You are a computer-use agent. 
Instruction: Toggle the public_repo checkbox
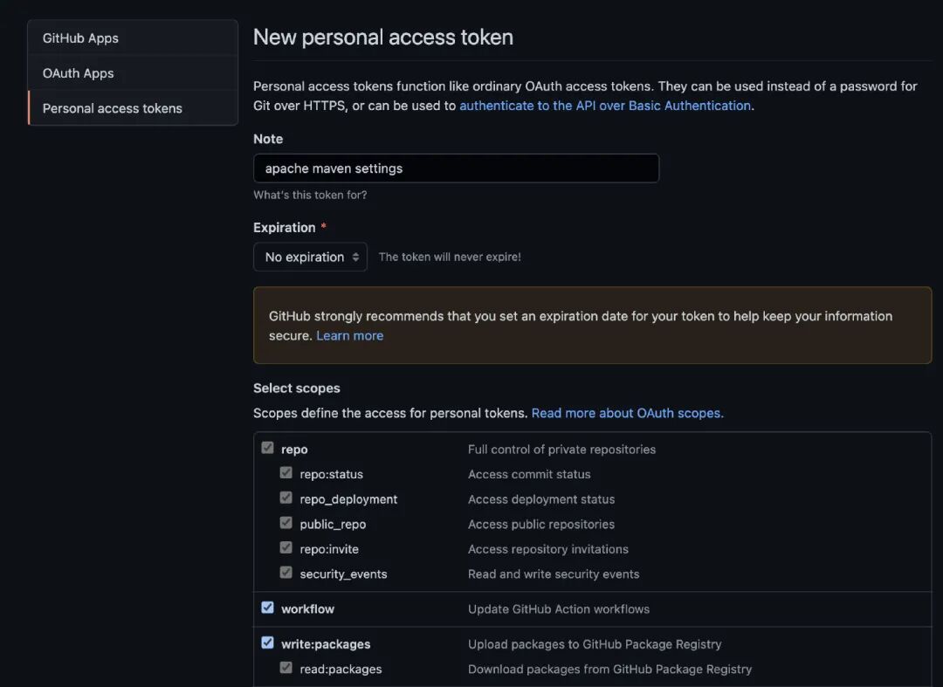pos(286,523)
